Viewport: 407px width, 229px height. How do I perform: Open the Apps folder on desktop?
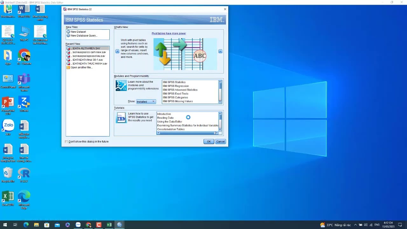pyautogui.click(x=8, y=57)
